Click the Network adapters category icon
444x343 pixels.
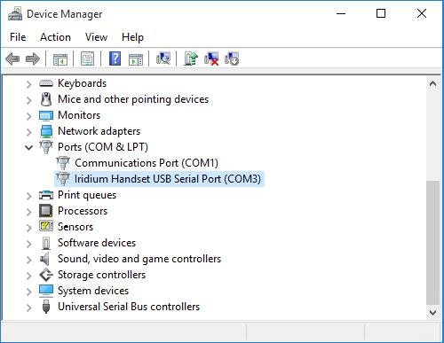click(x=46, y=131)
